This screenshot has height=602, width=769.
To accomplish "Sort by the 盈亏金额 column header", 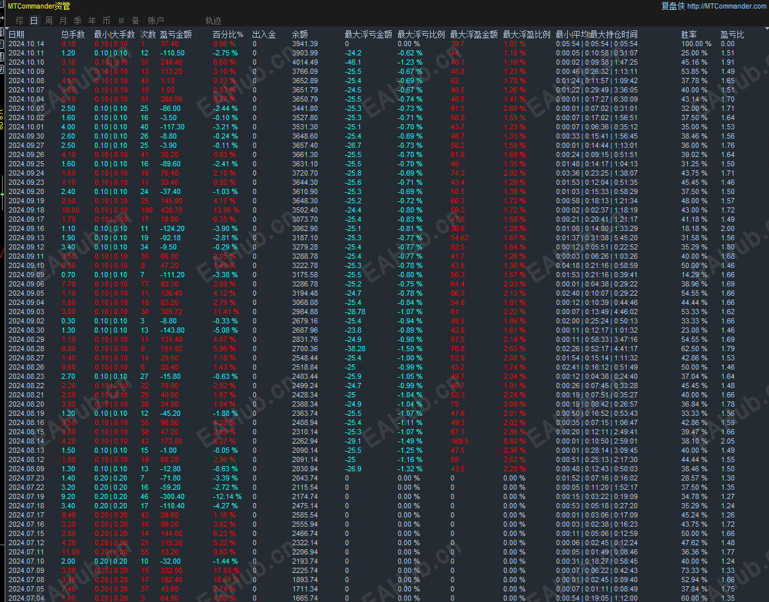I will click(x=176, y=34).
